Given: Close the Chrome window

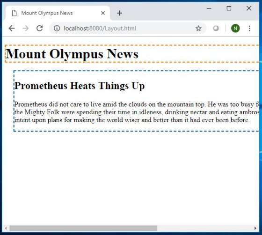Looking at the screenshot, I should click(x=249, y=8).
